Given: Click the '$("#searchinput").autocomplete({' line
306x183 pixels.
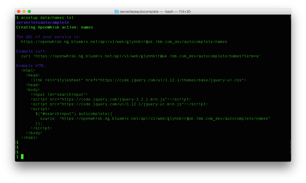Looking at the screenshot, I should 74,114.
